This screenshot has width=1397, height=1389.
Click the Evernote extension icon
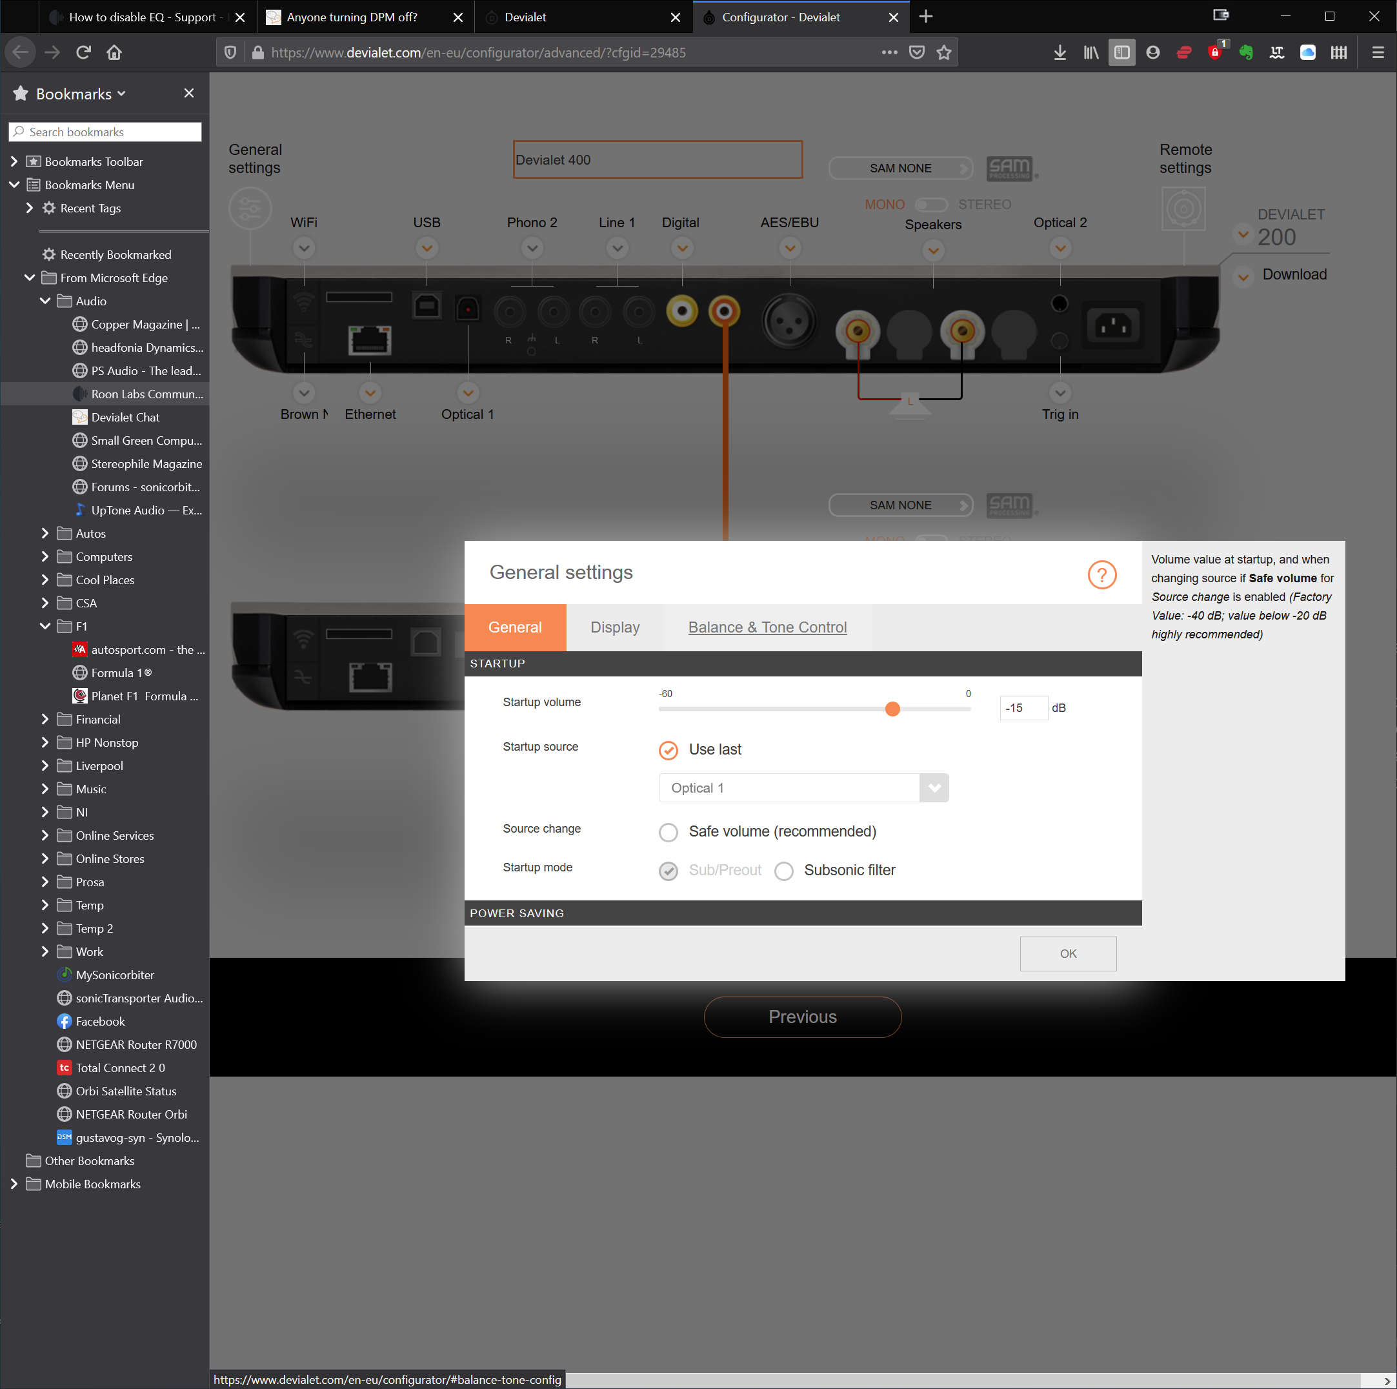[x=1245, y=52]
